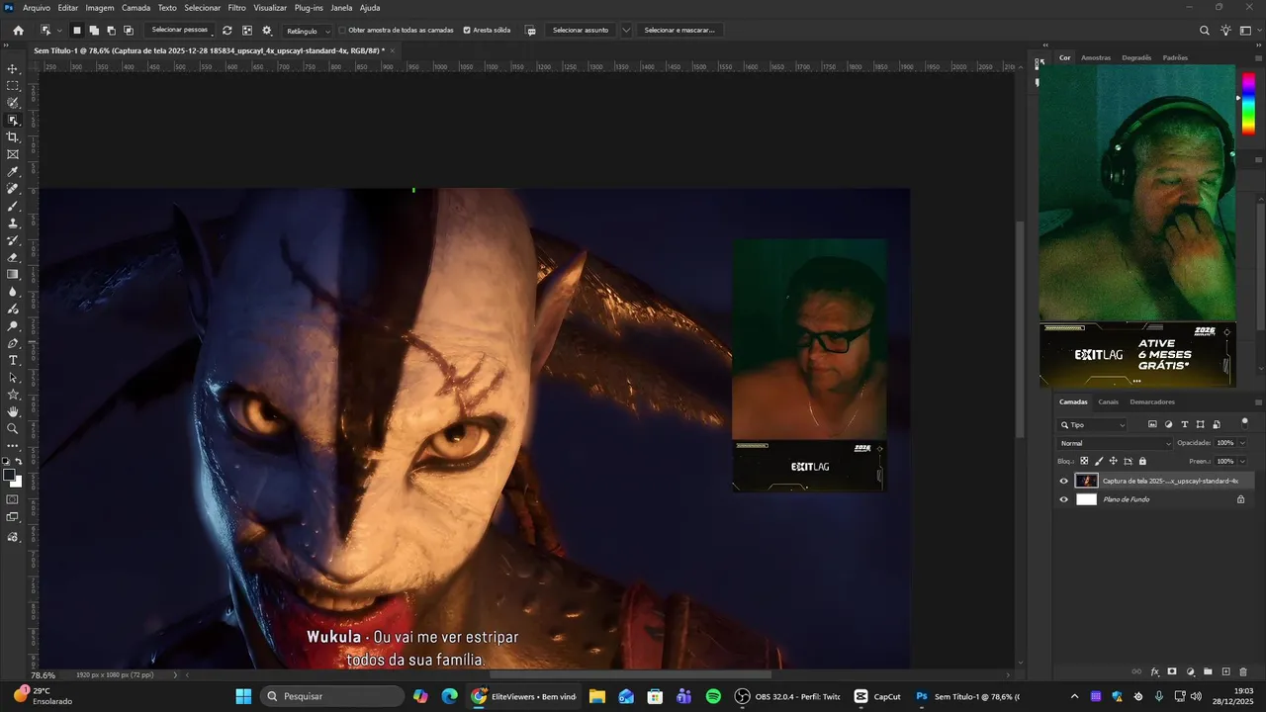Click the Home icon in options bar
The height and width of the screenshot is (712, 1266).
tap(18, 31)
